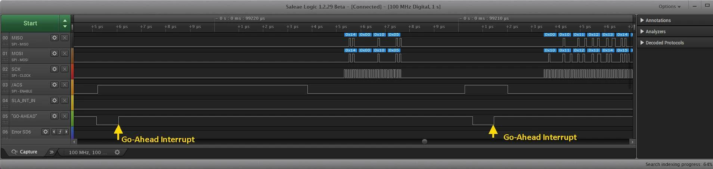Select the MOSI channel label
This screenshot has width=713, height=169.
coord(17,53)
